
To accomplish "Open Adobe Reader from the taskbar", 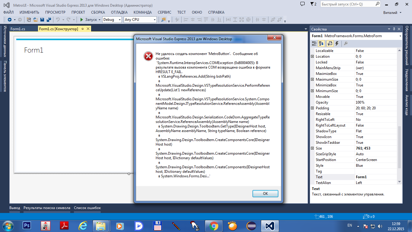I will (x=64, y=226).
